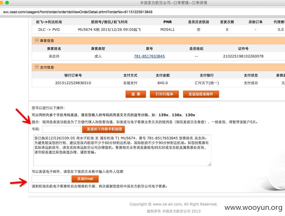This screenshot has width=285, height=216.
Task: Click the resize handle of SMS text area
Action: (209, 164)
